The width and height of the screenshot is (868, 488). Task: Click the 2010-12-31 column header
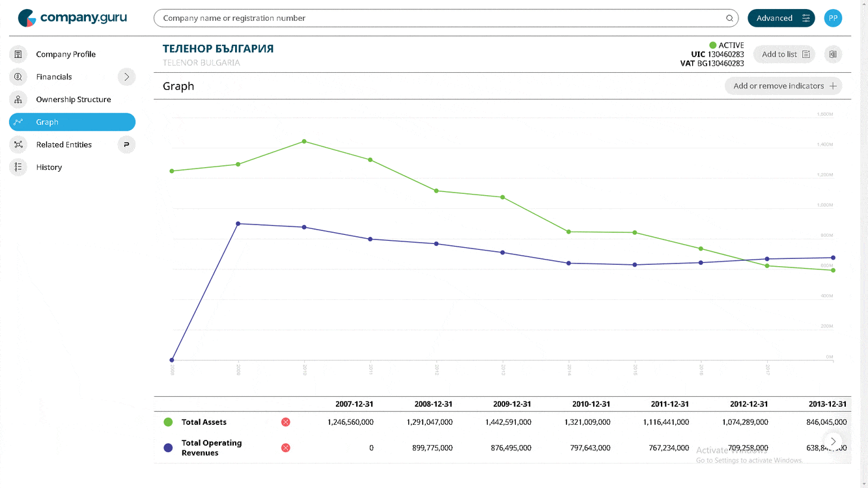(x=591, y=404)
